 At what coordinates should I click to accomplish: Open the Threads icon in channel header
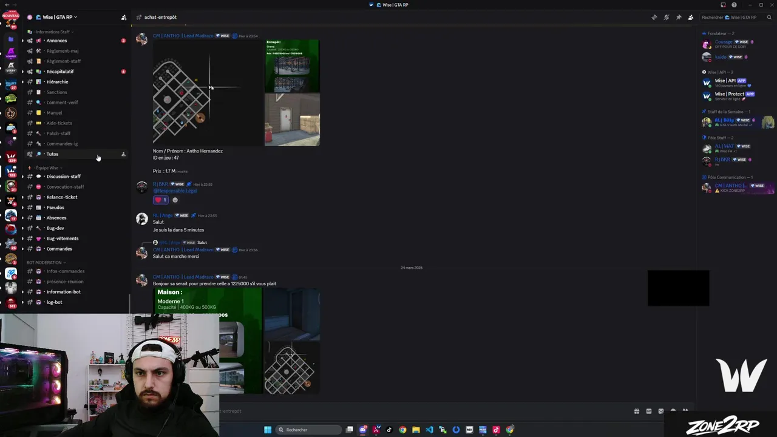(x=654, y=17)
